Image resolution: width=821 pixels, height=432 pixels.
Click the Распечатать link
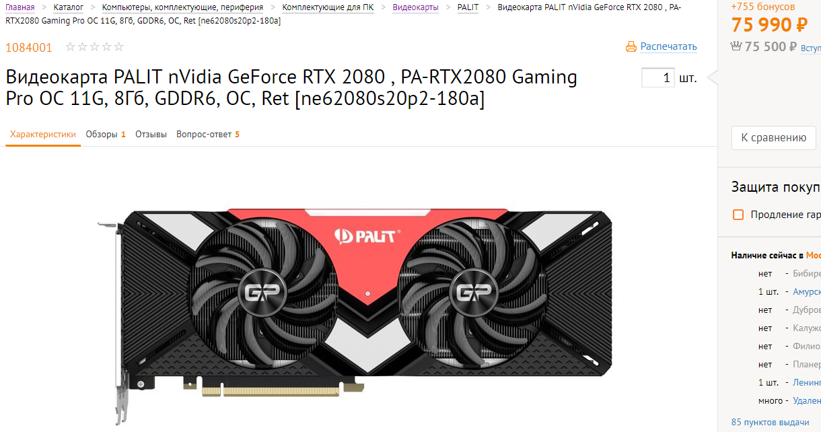pos(668,46)
